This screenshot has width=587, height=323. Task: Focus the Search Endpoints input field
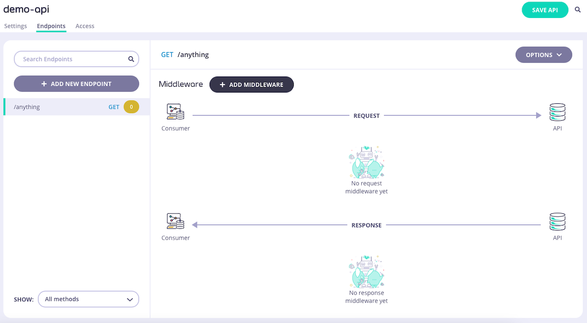(76, 59)
